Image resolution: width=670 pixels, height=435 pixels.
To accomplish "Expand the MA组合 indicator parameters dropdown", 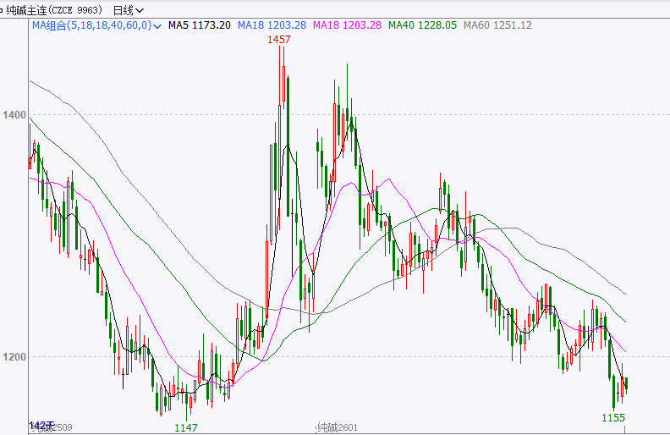I will (157, 25).
